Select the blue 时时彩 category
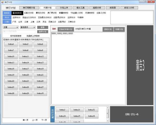 click(x=7, y=13)
